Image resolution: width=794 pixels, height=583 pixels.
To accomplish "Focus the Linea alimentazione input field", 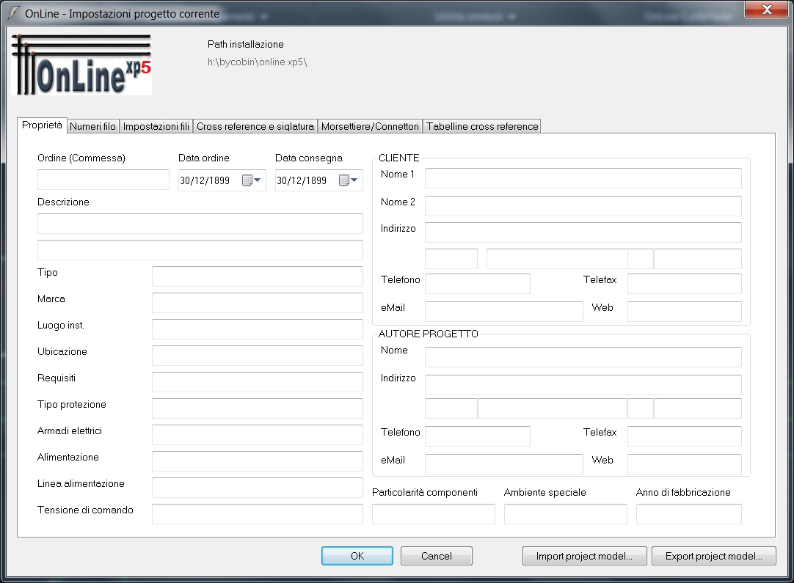I will [258, 488].
